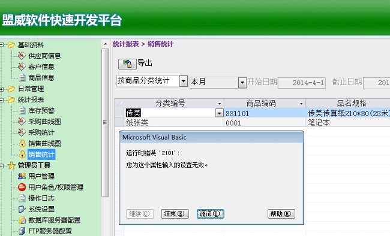Click the 用户管理 users icon
Image resolution: width=390 pixels, height=236 pixels.
pos(22,176)
